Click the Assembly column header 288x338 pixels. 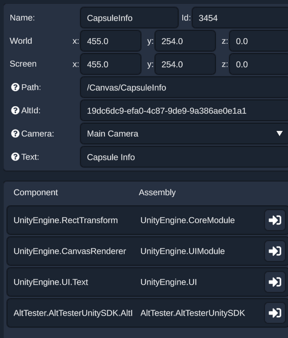tap(157, 192)
